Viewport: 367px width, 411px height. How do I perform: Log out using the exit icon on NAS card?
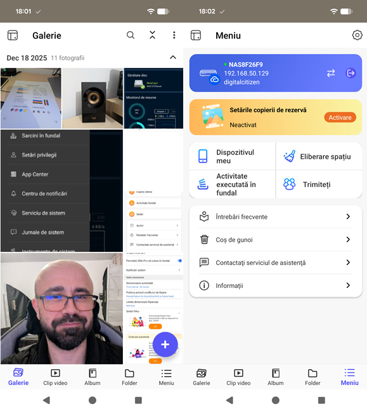351,73
